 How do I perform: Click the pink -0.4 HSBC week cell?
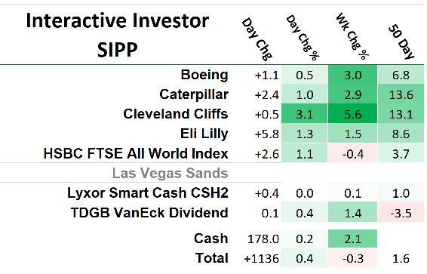352,153
